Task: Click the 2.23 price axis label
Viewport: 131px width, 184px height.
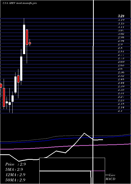Action: [121, 100]
